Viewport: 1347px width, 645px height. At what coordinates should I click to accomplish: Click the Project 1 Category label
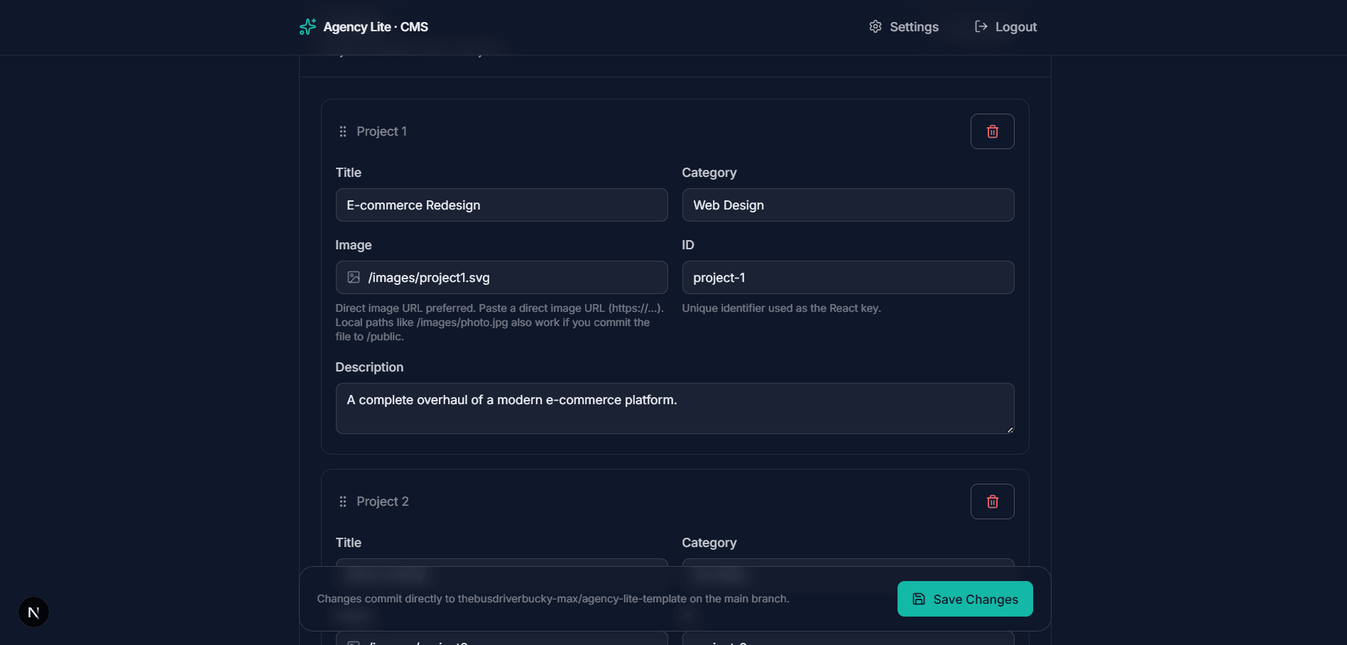709,173
